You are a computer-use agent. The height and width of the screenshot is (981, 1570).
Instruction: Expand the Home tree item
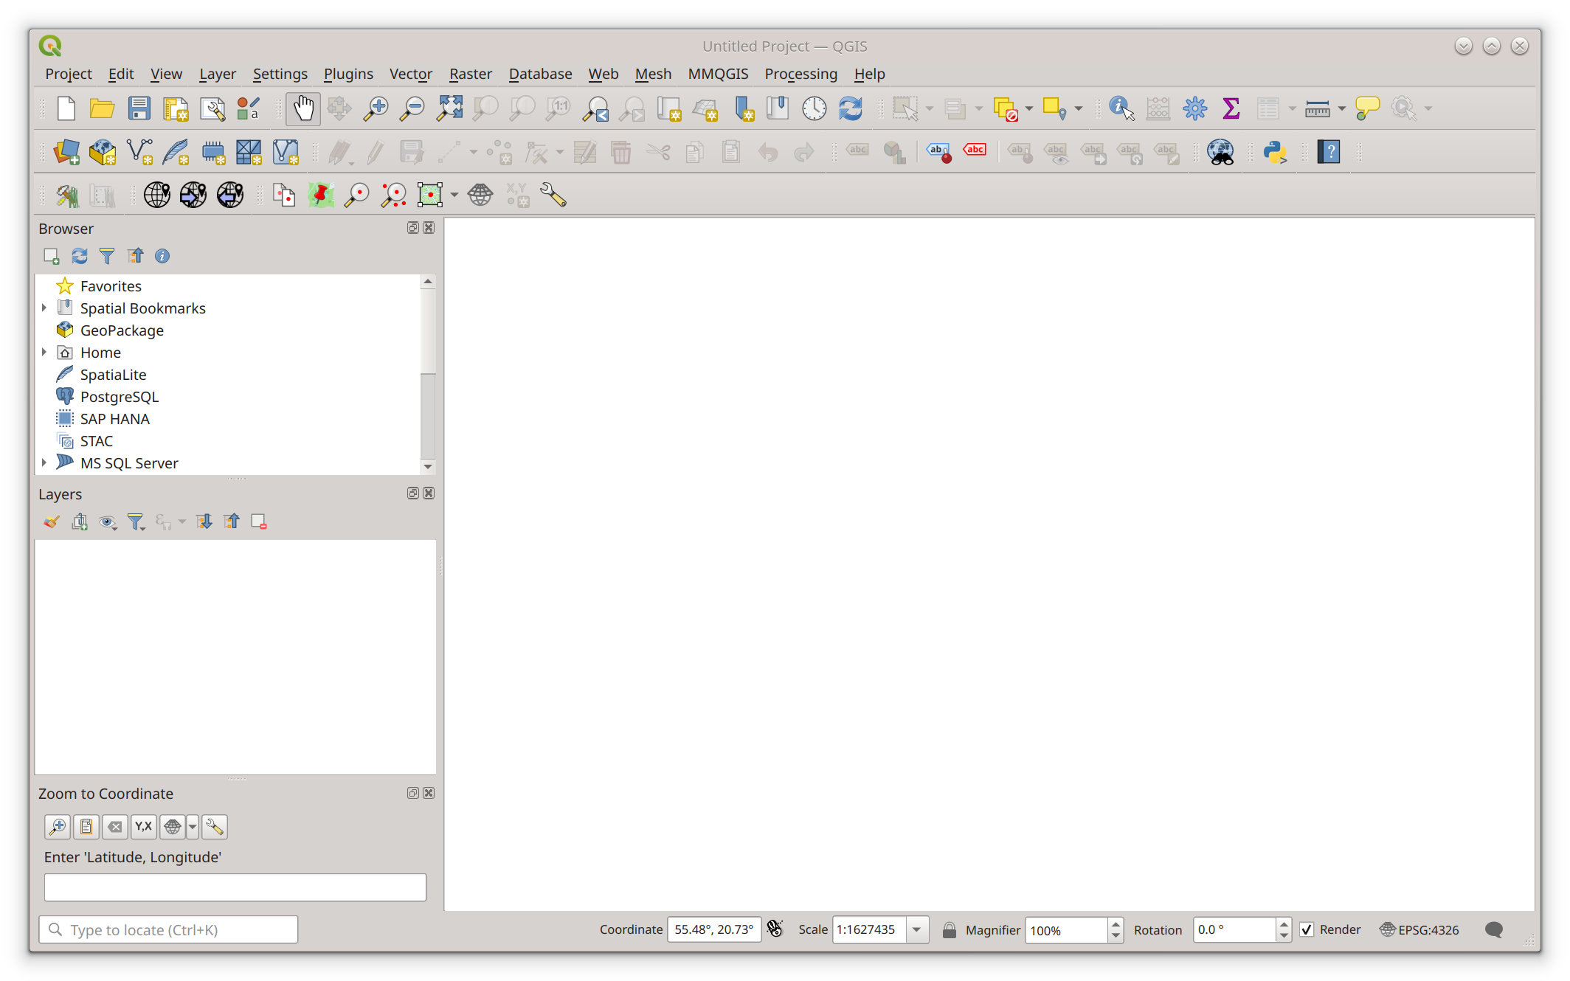tap(44, 353)
